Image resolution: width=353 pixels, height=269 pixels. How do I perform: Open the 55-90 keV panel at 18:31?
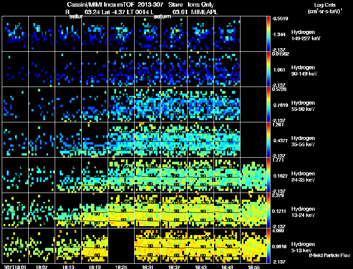click(x=148, y=105)
